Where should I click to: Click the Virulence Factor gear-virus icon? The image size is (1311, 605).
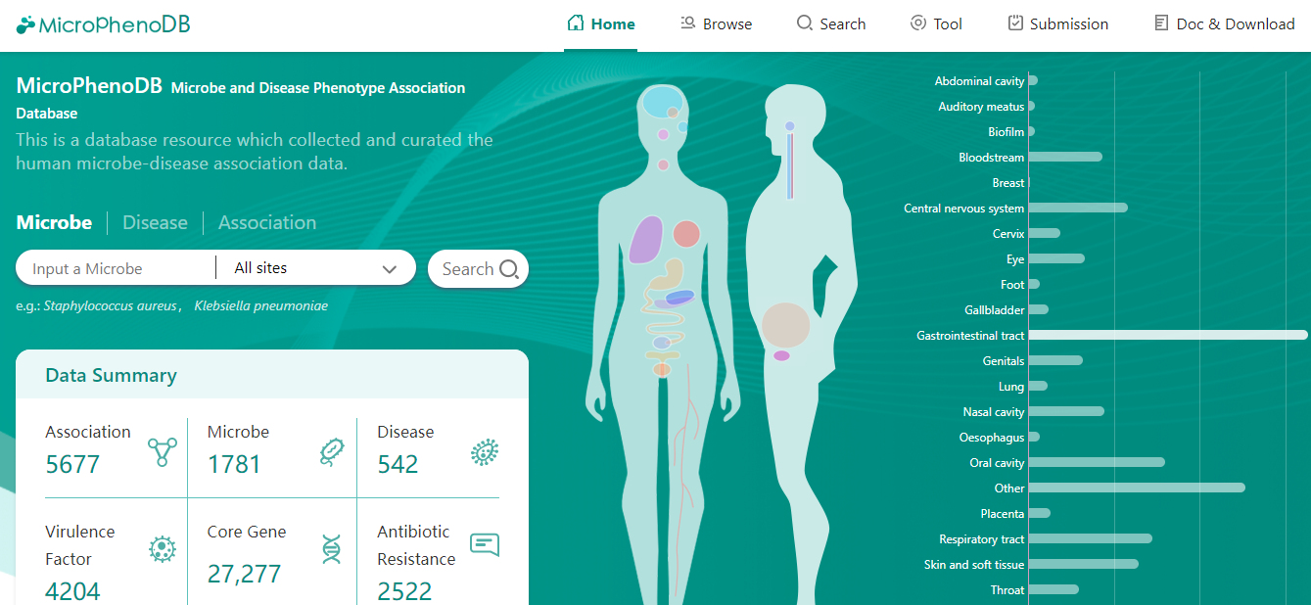[x=163, y=549]
